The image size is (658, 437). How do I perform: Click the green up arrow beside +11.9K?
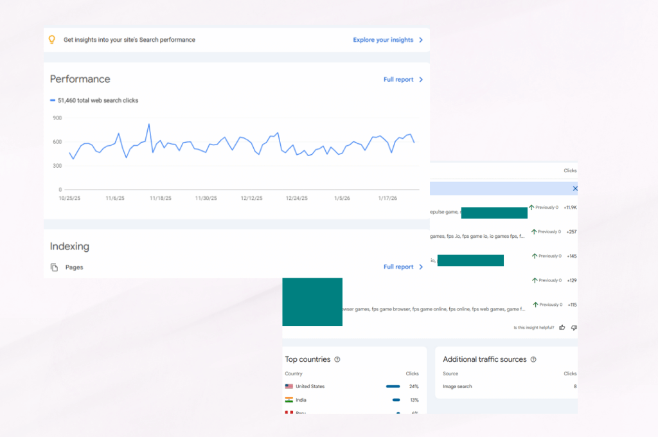[x=531, y=208]
